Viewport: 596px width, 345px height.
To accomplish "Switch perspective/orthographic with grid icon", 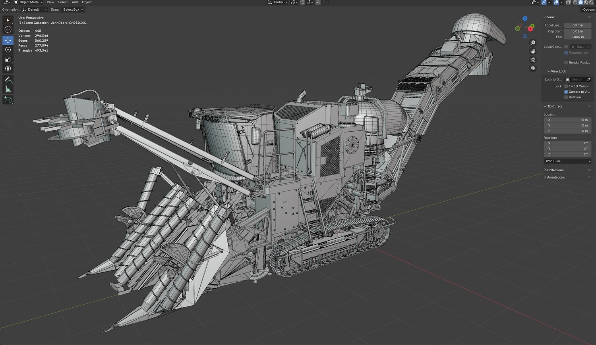I will click(x=533, y=68).
